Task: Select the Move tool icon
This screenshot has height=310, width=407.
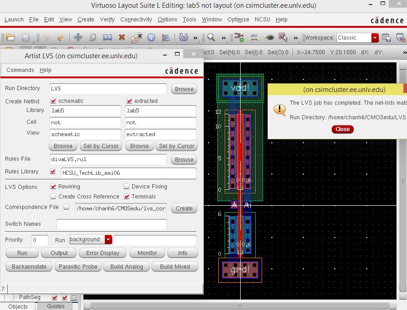Action: (78, 38)
